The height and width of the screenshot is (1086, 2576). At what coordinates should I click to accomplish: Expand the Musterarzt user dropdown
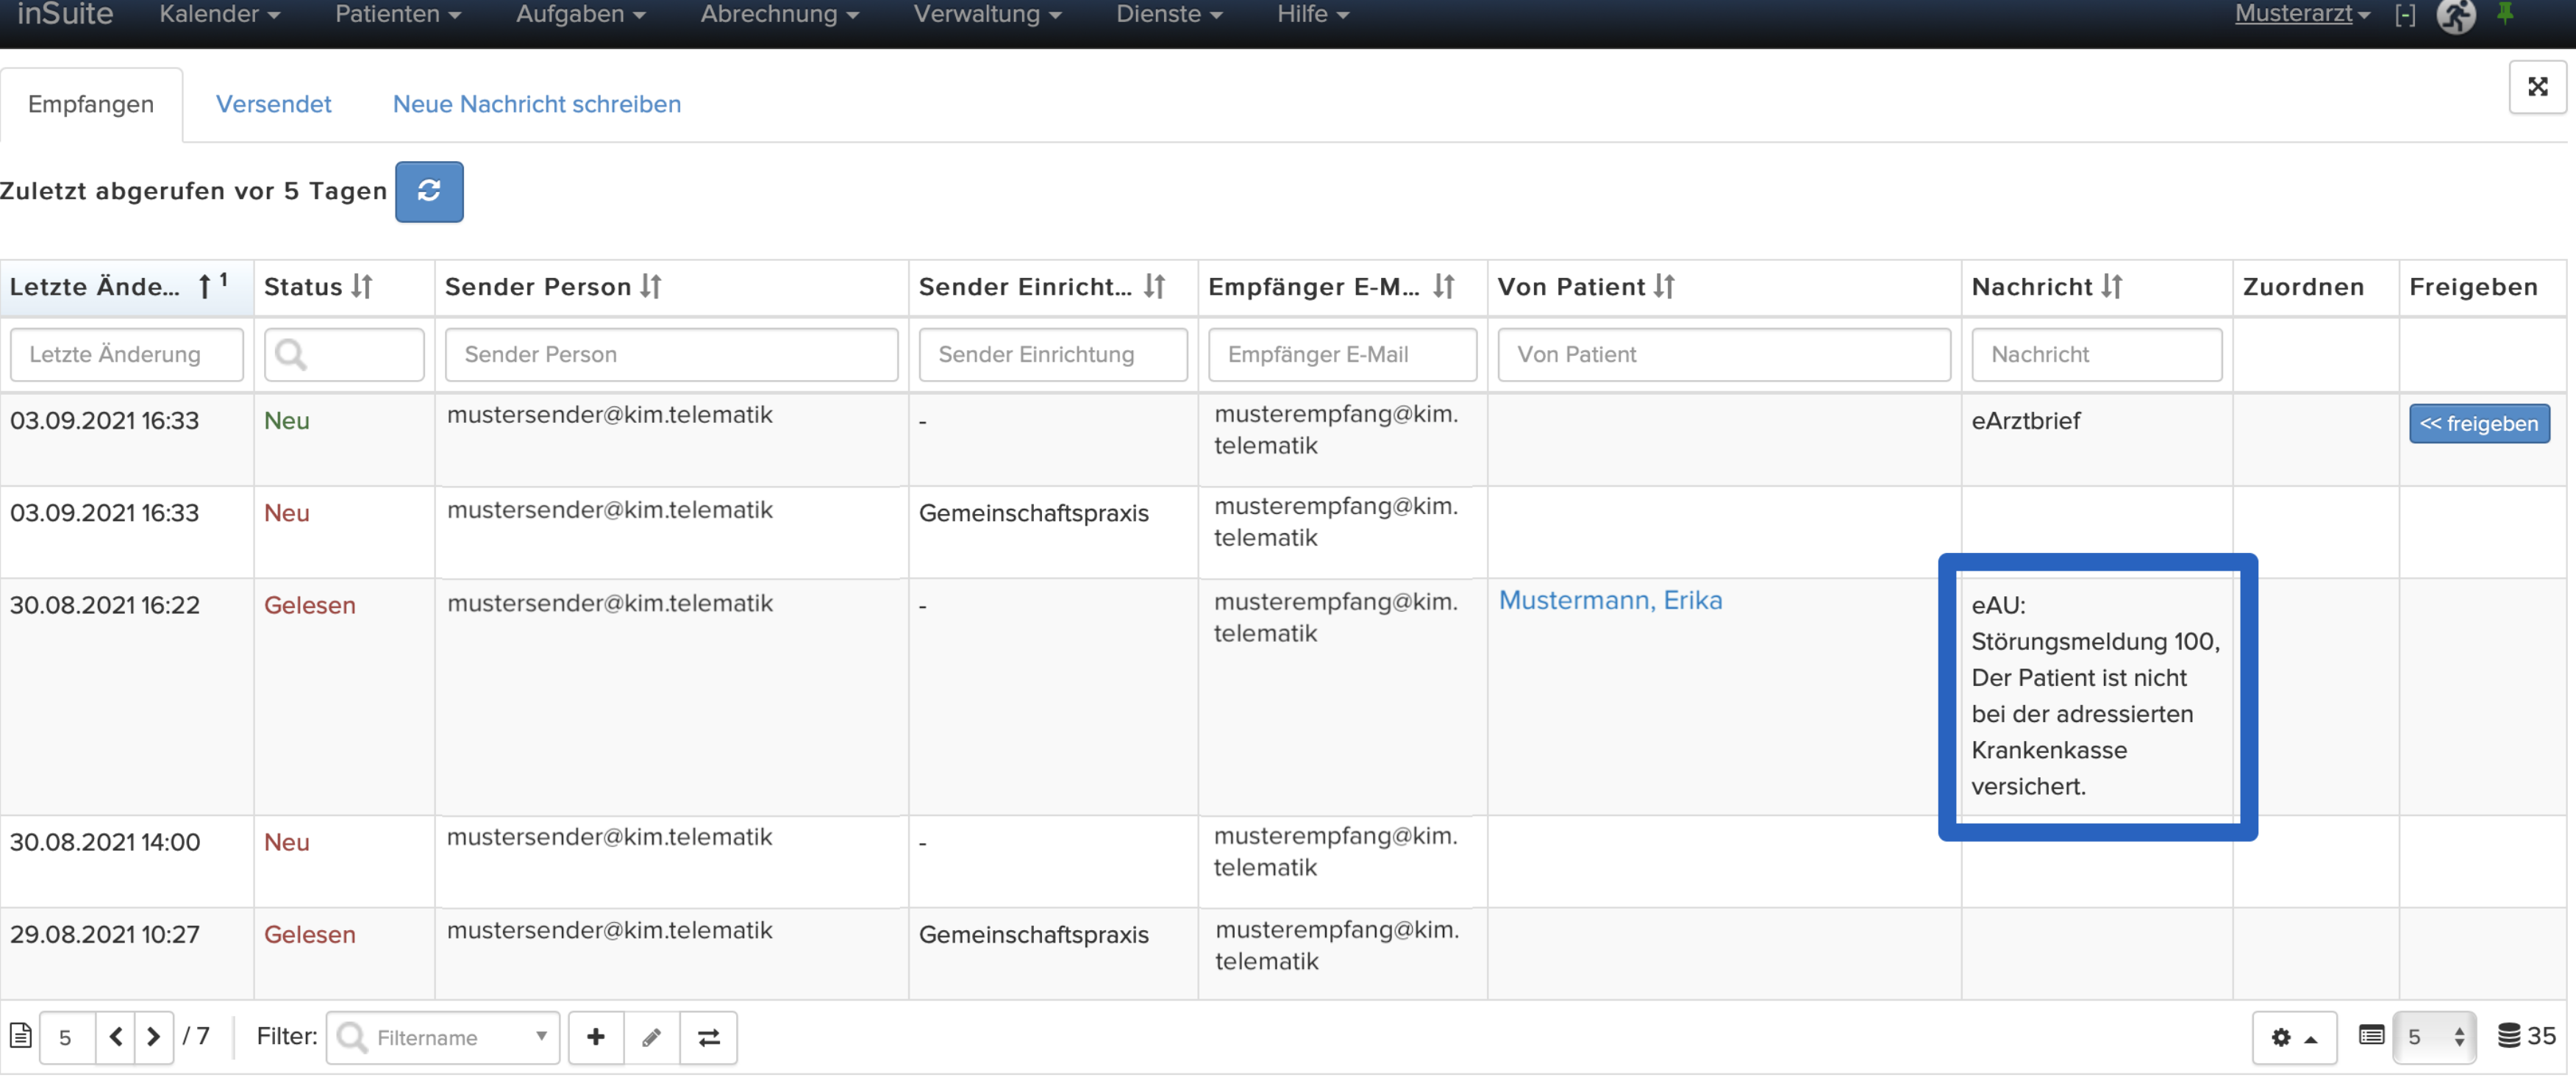pos(2302,14)
